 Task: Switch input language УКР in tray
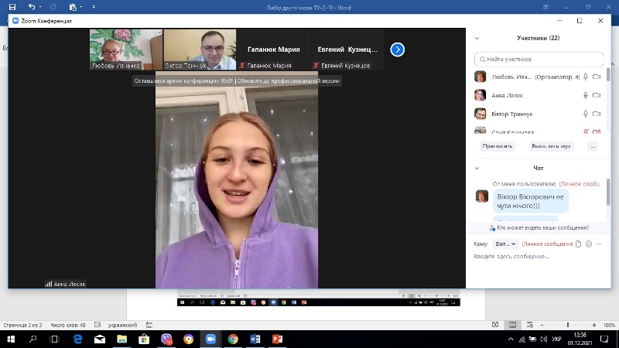(556, 339)
